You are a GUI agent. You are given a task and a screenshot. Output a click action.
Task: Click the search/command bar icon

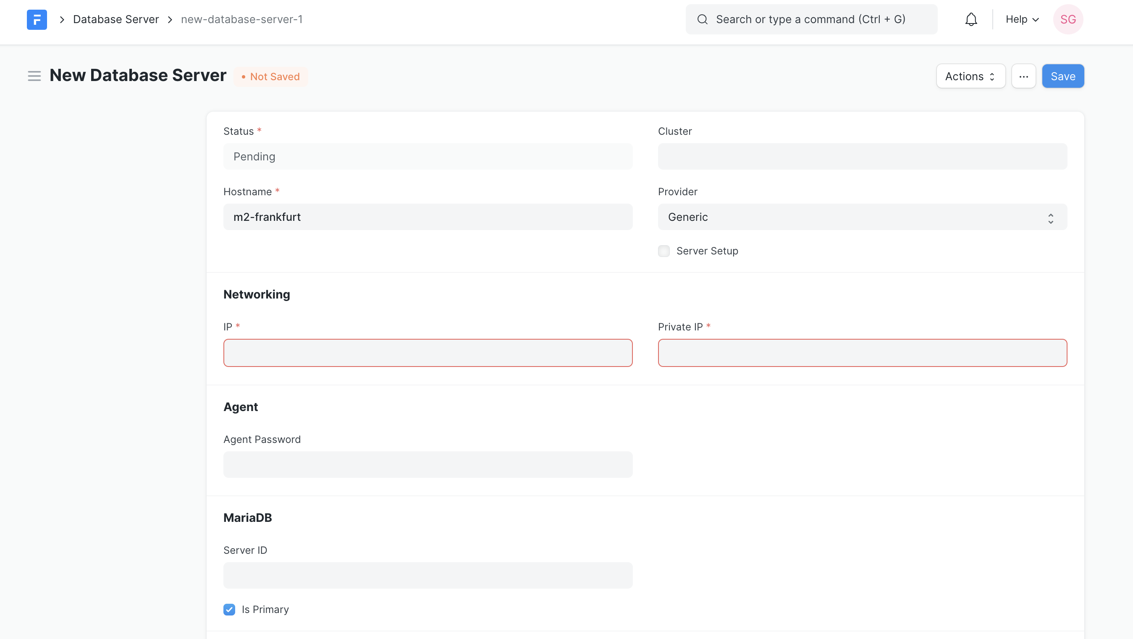[x=701, y=18]
